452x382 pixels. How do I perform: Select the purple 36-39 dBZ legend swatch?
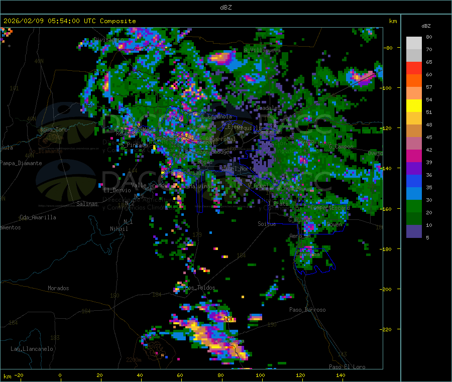point(414,169)
